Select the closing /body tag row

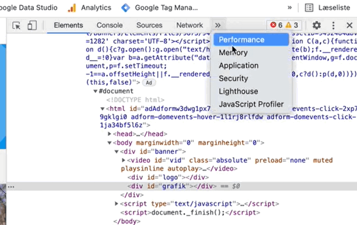[x=127, y=222]
